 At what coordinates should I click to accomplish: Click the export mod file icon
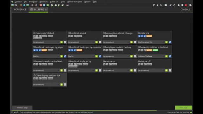click(x=190, y=5)
